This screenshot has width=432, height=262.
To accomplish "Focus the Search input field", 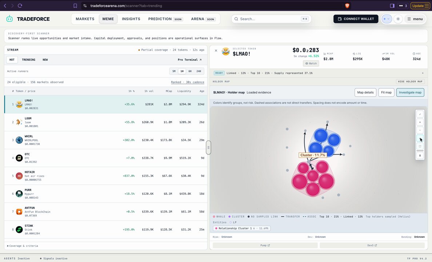I will tap(271, 19).
